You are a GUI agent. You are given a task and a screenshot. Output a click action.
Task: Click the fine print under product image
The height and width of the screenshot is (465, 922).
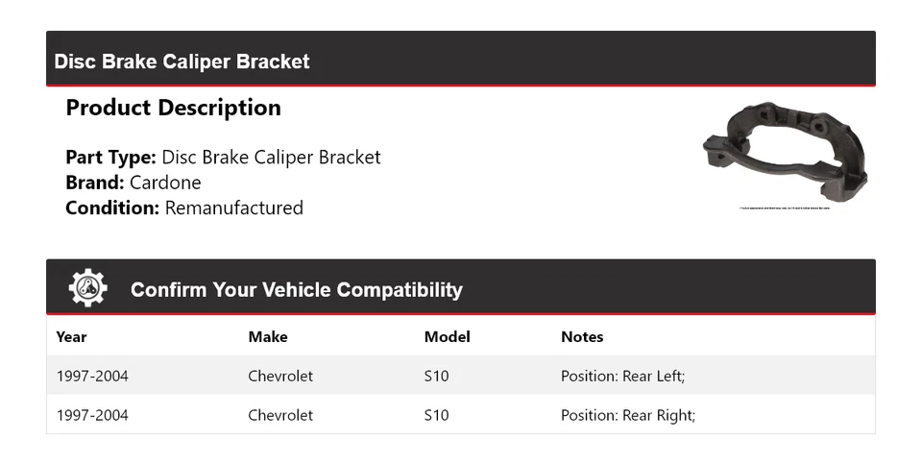click(785, 208)
